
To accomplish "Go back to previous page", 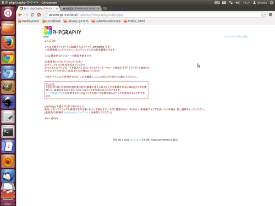I will tap(20, 15).
